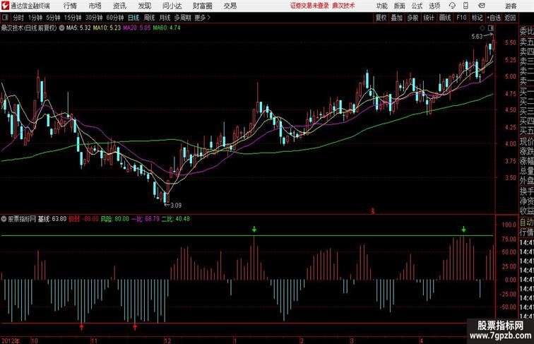Click the 自动 label on the right sidebar
This screenshot has height=344, width=534.
click(526, 223)
